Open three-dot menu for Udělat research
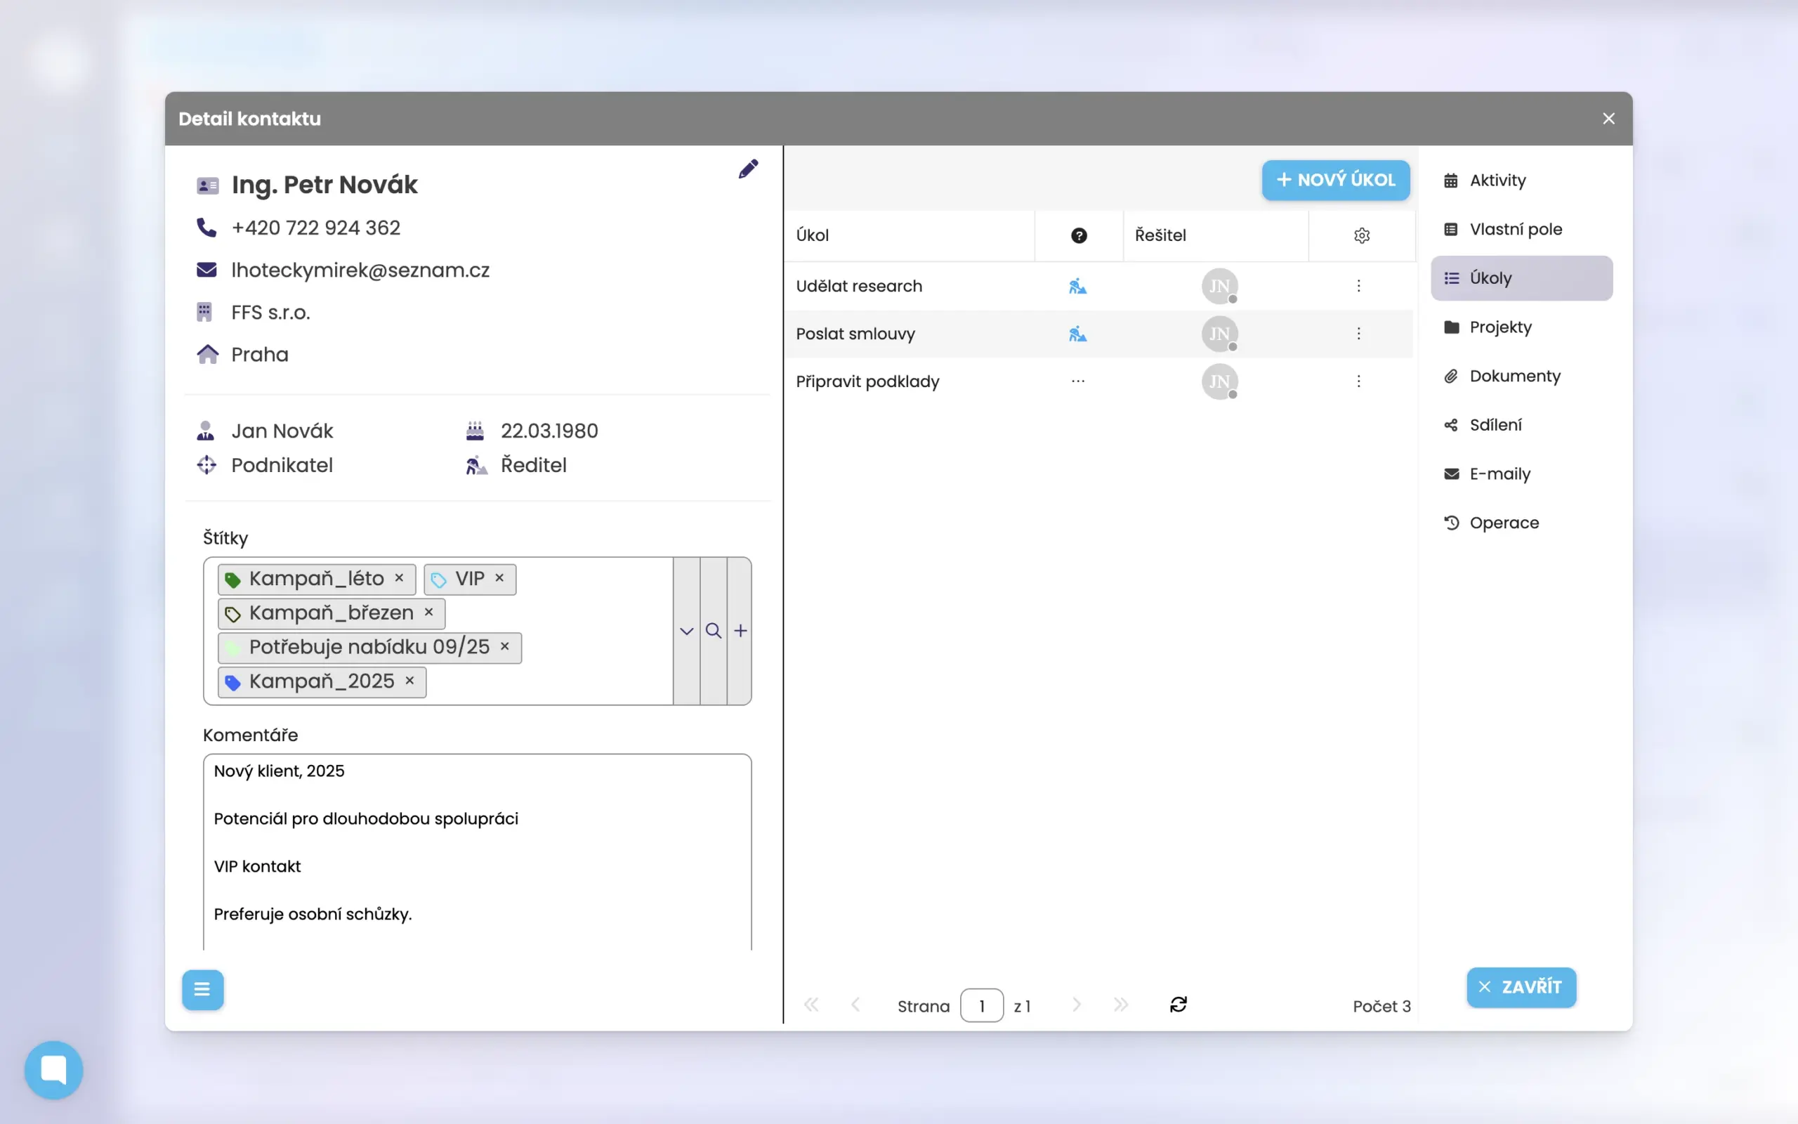The height and width of the screenshot is (1124, 1798). pyautogui.click(x=1358, y=286)
